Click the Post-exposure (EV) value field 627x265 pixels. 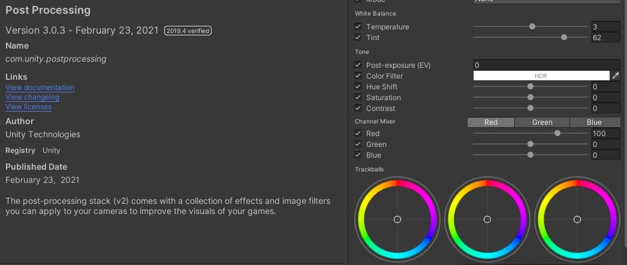pos(547,65)
